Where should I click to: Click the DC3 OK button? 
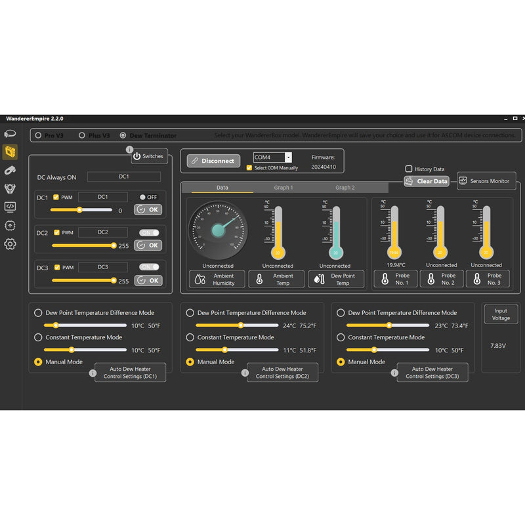point(148,281)
